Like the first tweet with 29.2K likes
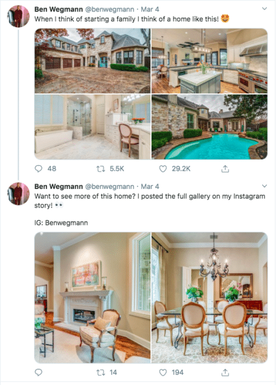The height and width of the screenshot is (385, 276). tap(174, 168)
